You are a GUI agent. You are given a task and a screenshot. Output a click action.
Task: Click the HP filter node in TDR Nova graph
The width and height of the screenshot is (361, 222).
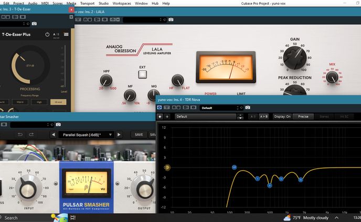pyautogui.click(x=235, y=168)
